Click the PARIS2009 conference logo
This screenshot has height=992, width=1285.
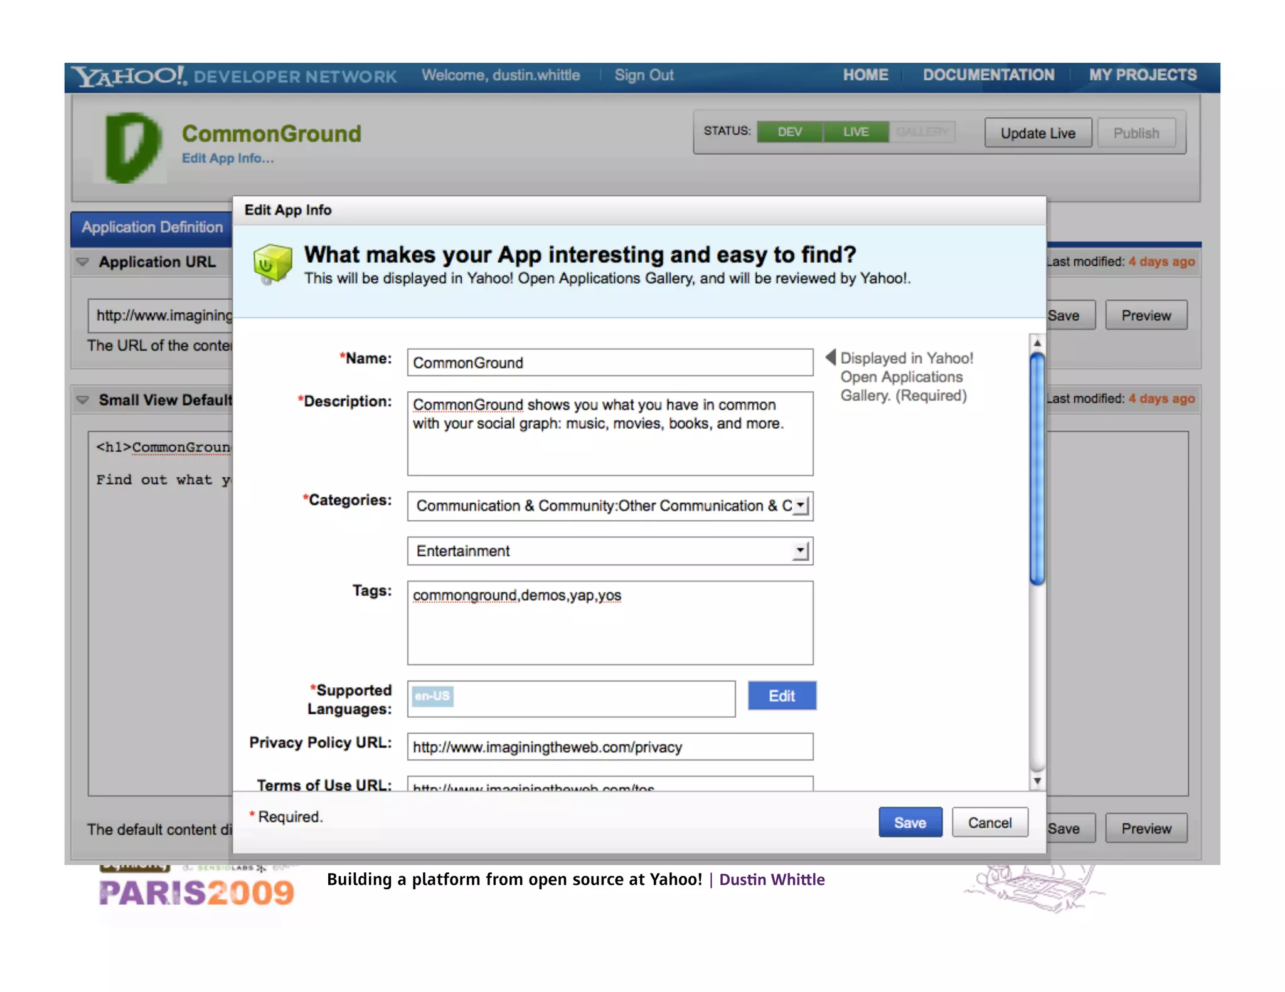[196, 892]
